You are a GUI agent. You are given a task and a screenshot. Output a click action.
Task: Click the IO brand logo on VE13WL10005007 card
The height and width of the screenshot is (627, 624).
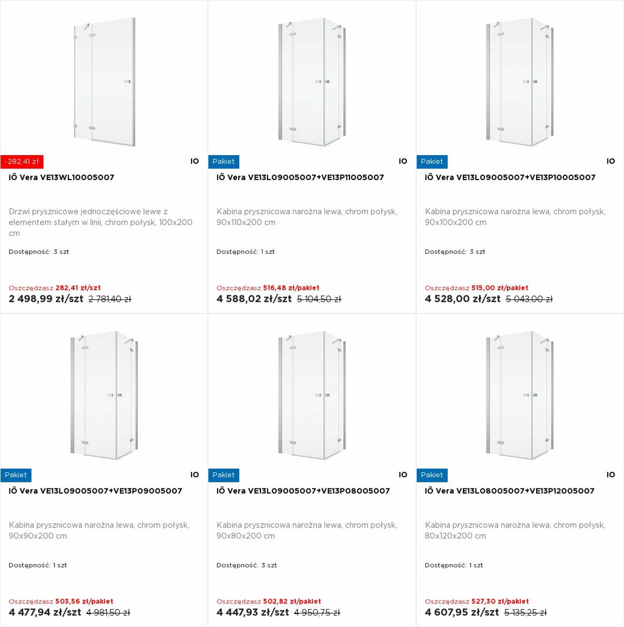[195, 161]
